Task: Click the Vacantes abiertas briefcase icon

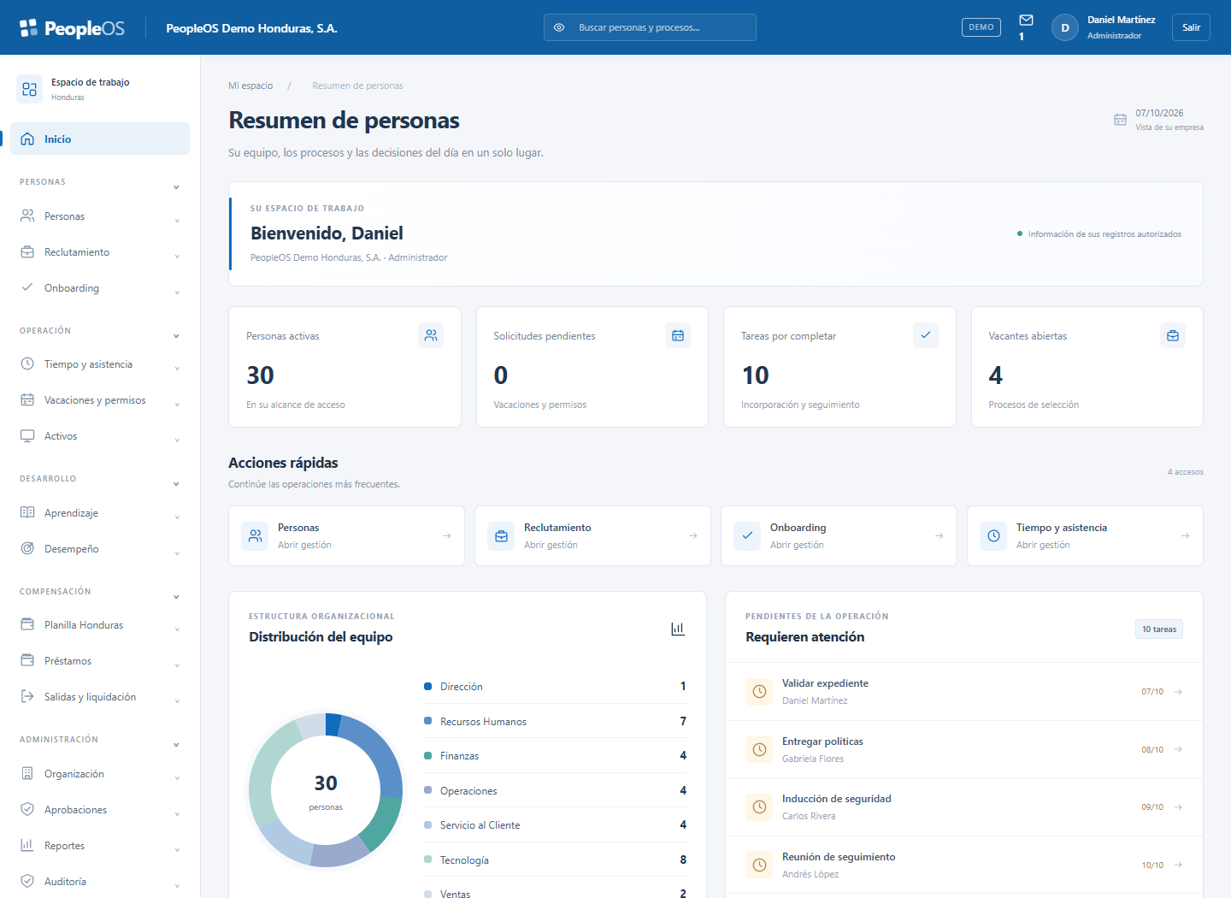Action: pyautogui.click(x=1173, y=335)
